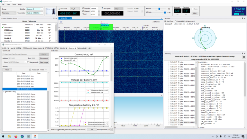
Task: Enable Merge mode checkbox
Action: pos(28,62)
